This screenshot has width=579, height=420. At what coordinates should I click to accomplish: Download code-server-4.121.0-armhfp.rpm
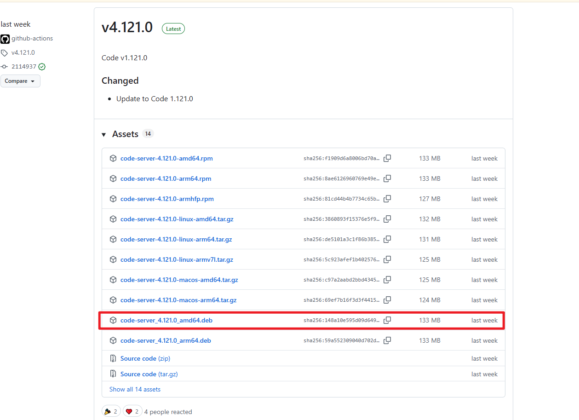pyautogui.click(x=167, y=199)
